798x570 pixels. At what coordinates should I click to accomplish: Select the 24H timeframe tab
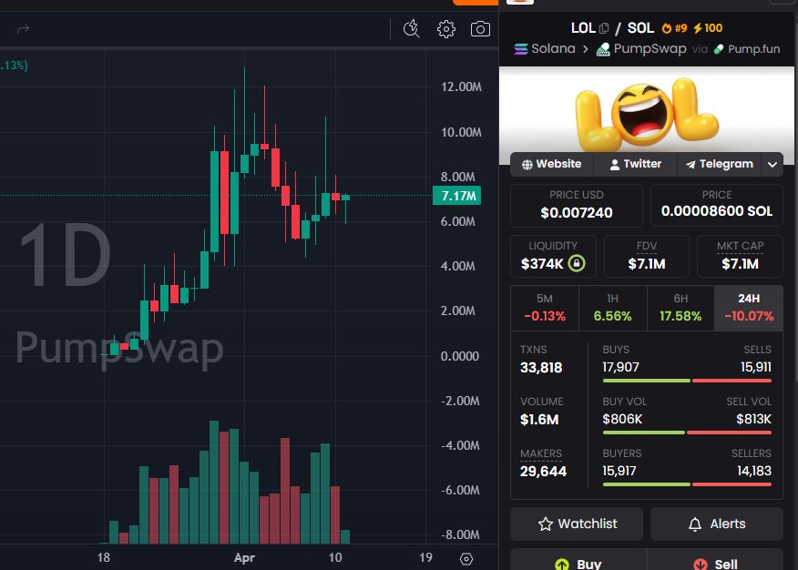[x=749, y=308]
